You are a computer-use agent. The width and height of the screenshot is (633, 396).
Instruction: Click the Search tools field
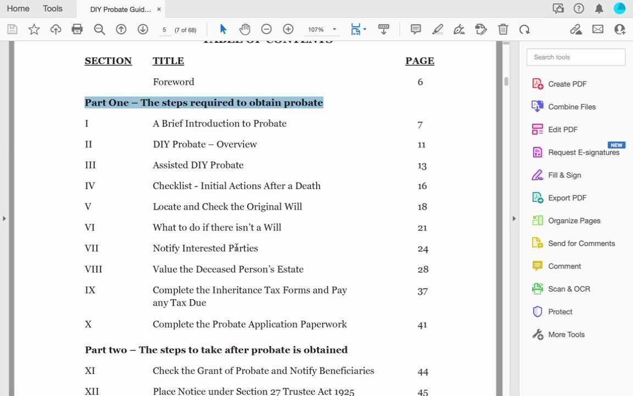(575, 57)
